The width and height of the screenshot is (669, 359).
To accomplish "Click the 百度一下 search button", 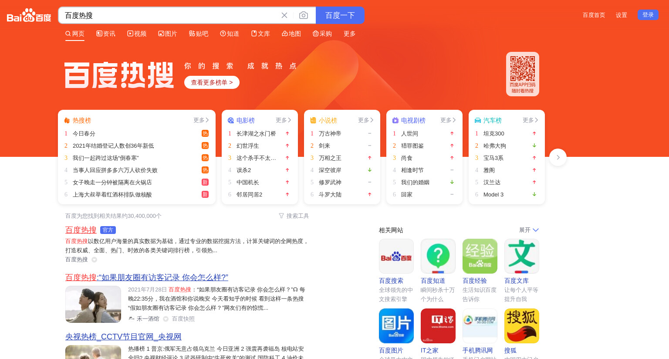I will pyautogui.click(x=340, y=15).
